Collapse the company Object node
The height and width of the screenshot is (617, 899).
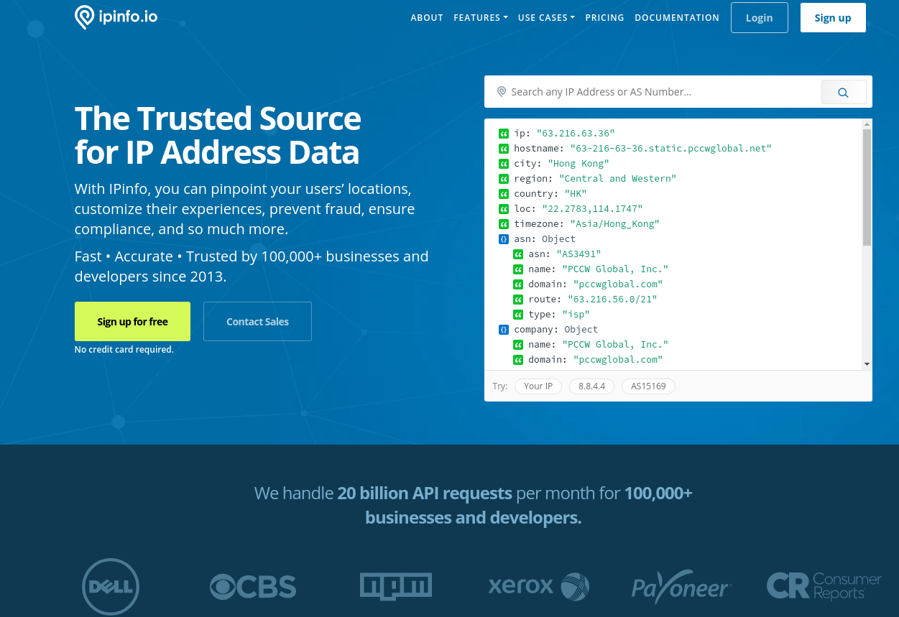point(503,329)
